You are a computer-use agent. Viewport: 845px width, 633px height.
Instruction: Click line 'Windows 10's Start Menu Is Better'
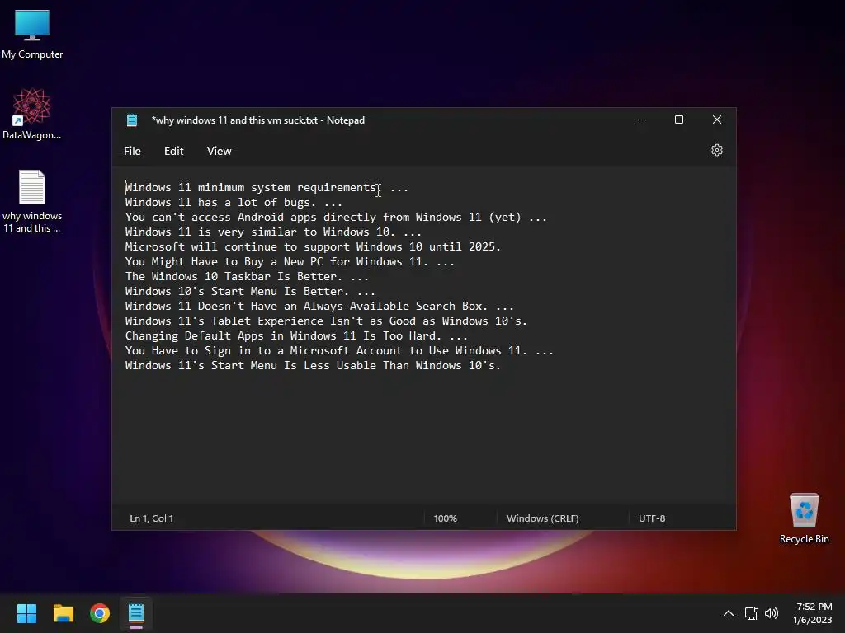point(250,291)
